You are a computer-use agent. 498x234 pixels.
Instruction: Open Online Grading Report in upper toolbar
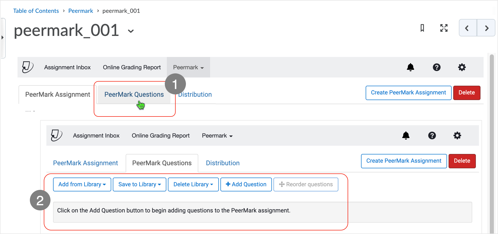point(132,67)
